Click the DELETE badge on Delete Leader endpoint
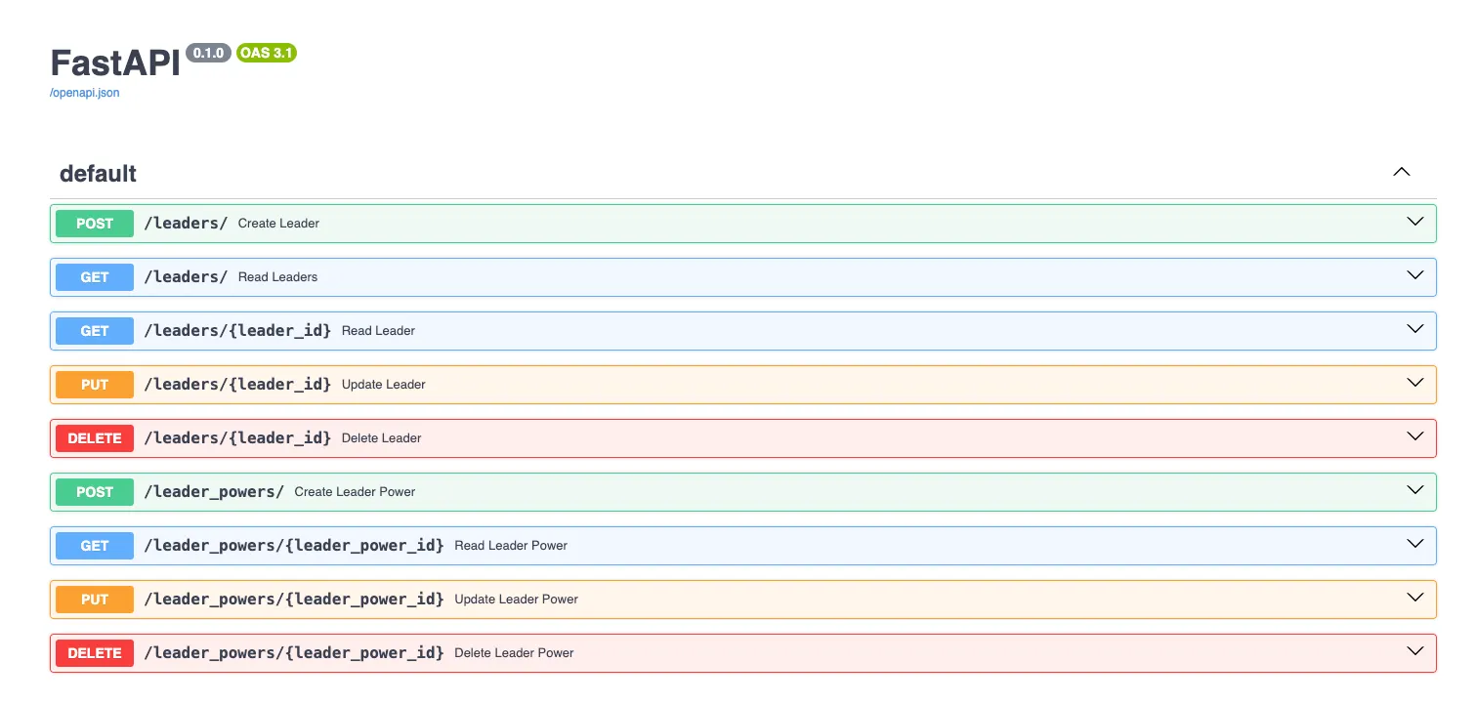 click(94, 438)
